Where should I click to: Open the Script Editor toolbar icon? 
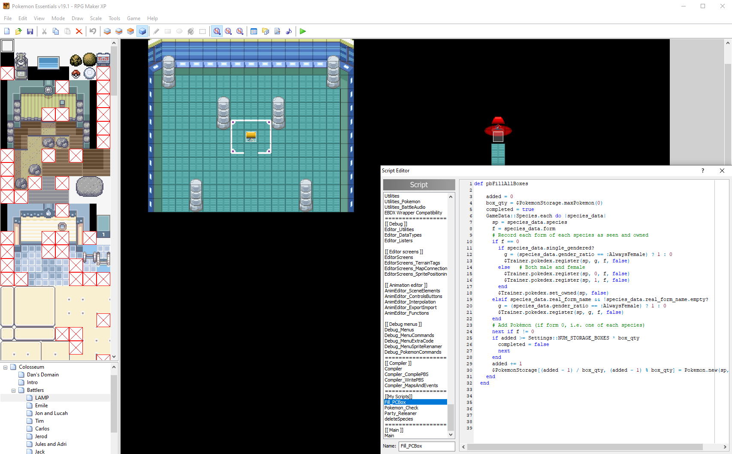click(277, 31)
